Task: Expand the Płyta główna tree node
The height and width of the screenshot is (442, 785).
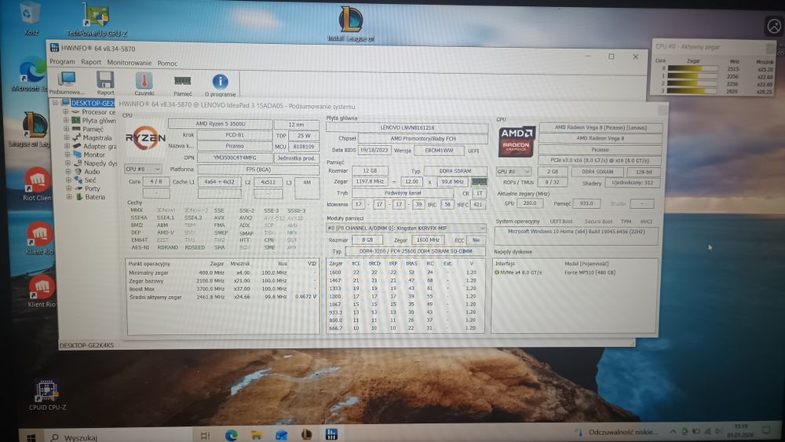Action: click(x=66, y=120)
